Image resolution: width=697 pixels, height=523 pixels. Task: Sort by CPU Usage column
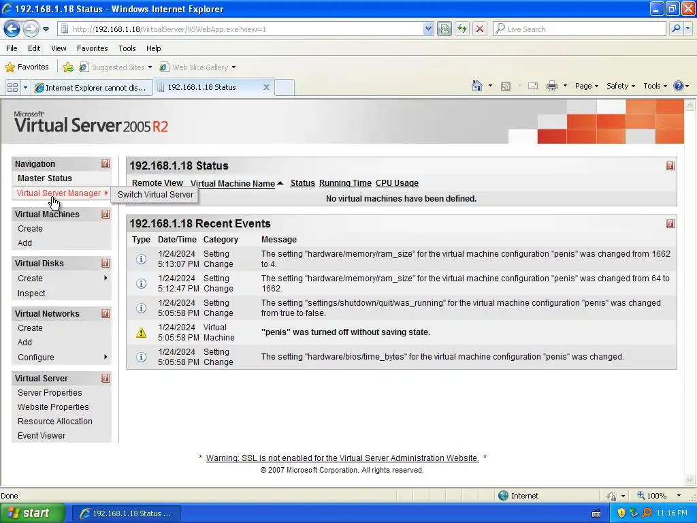[x=397, y=183]
